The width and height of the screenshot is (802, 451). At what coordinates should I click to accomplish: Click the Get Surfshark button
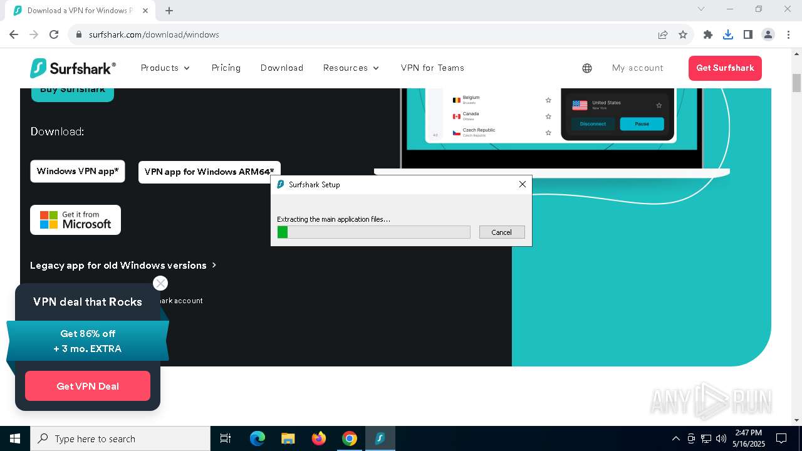click(725, 68)
